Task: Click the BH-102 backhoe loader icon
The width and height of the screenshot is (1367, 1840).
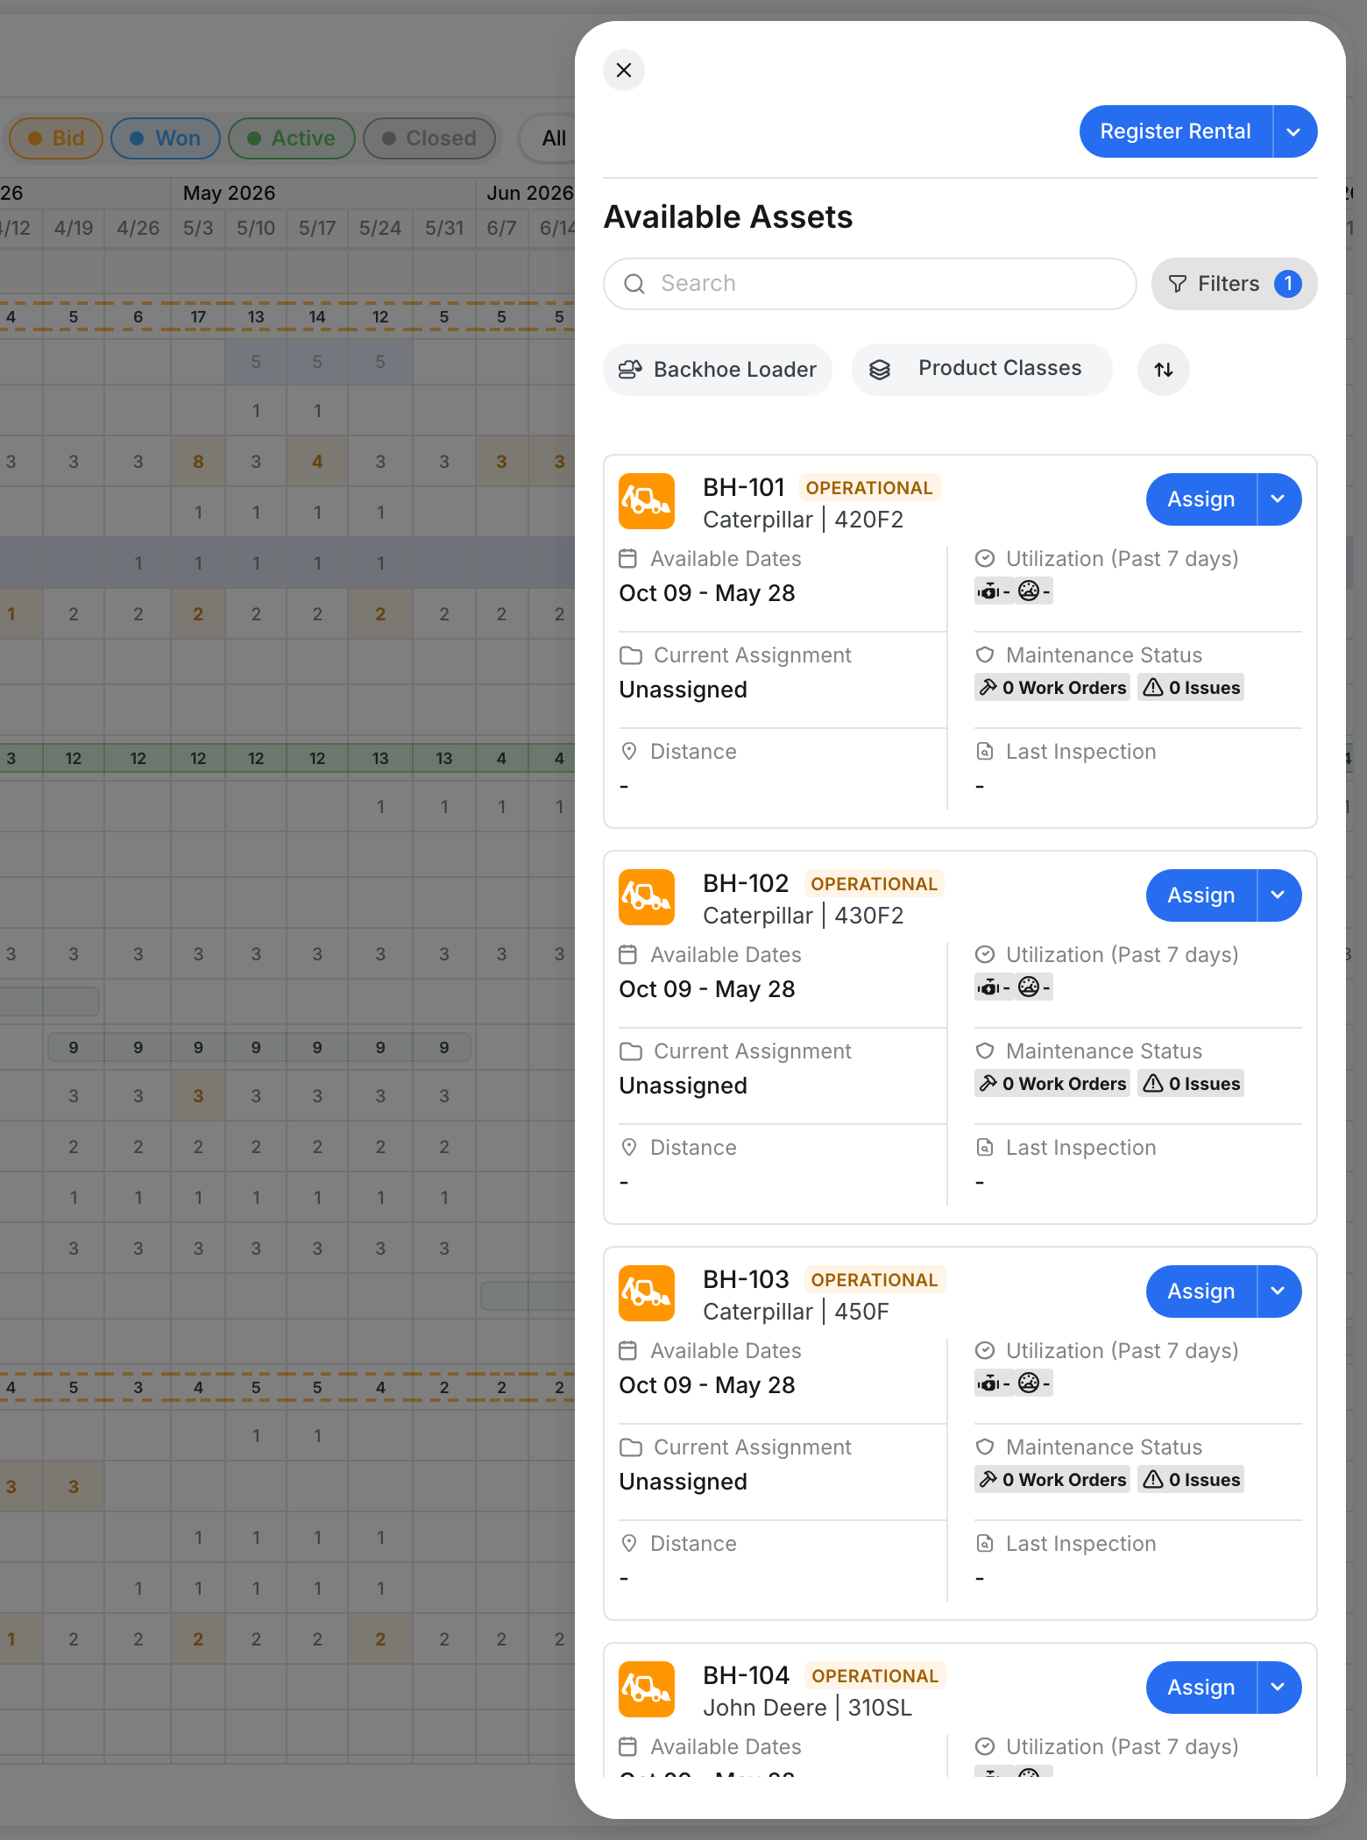Action: pyautogui.click(x=647, y=897)
